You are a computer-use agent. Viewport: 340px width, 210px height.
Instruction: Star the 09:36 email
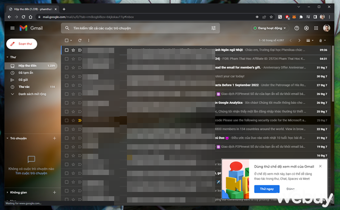73,50
